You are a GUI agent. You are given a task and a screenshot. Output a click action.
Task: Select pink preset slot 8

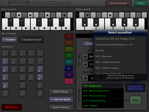click(x=69, y=82)
